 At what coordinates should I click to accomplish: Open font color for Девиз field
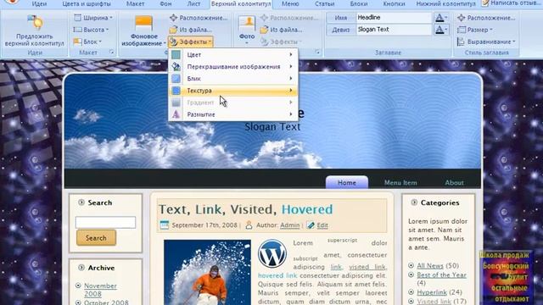tap(441, 30)
